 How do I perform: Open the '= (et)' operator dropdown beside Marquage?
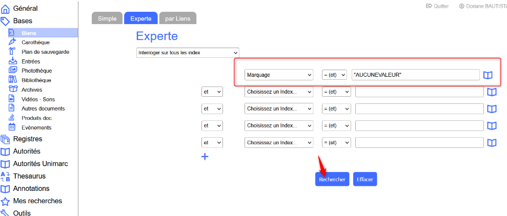tap(334, 75)
